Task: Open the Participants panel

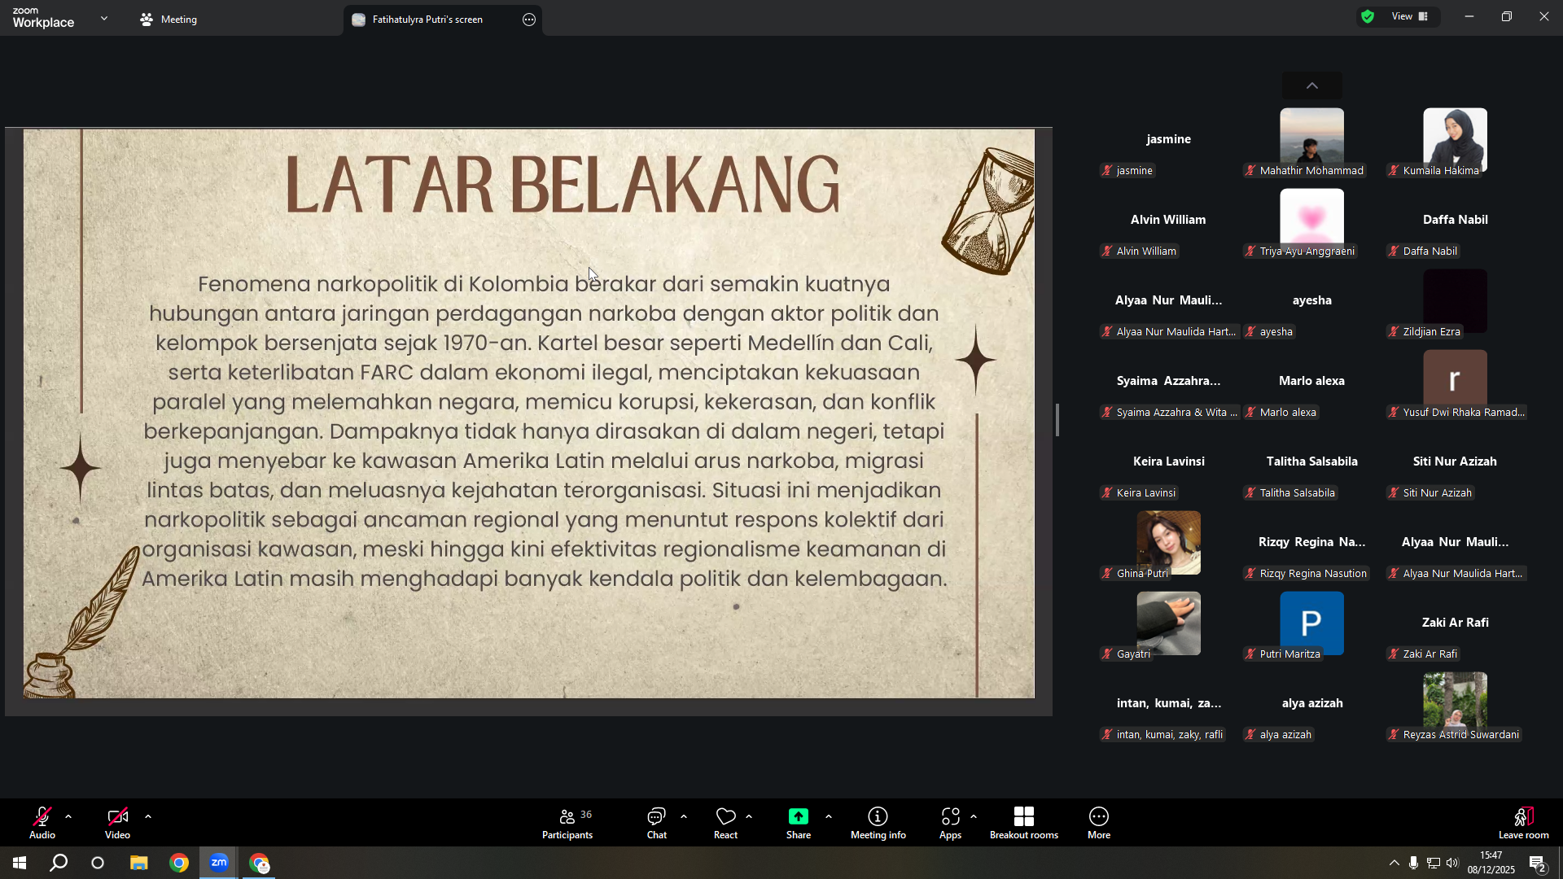Action: [x=568, y=823]
